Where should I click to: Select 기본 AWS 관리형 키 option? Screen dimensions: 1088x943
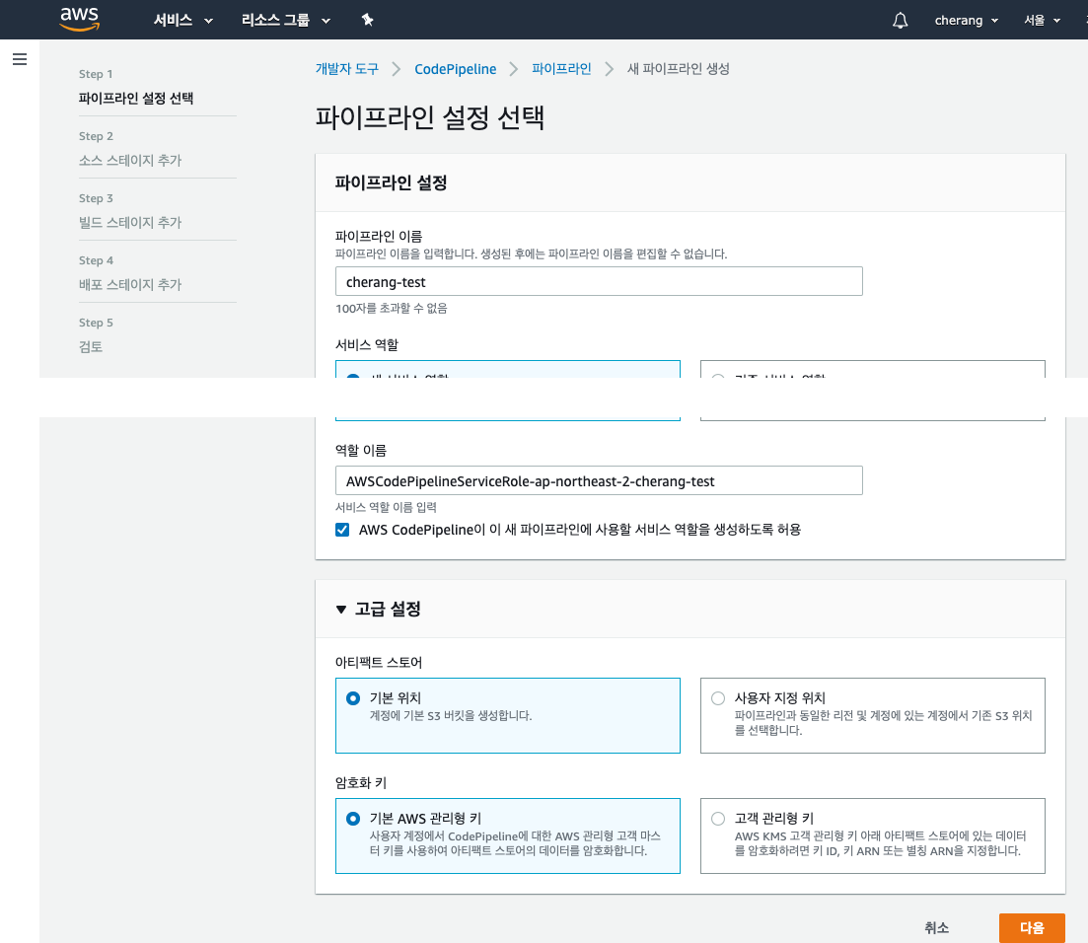tap(507, 835)
